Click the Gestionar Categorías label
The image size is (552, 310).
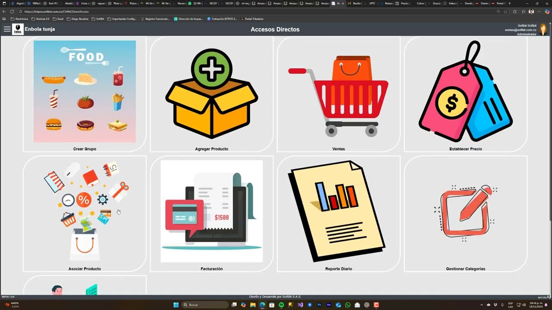point(466,269)
